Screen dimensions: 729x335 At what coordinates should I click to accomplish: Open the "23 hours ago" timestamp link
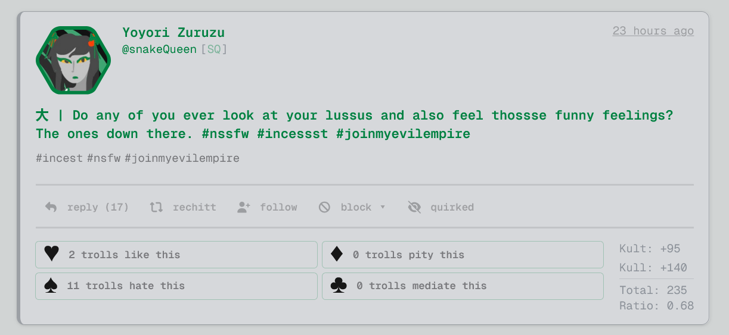653,31
